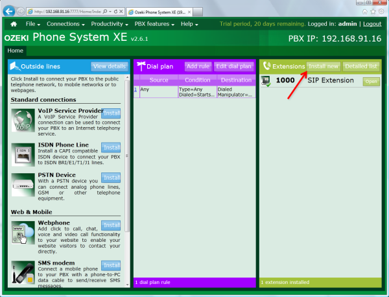
Task: Expand the address bar dropdown arrow
Action: point(110,12)
